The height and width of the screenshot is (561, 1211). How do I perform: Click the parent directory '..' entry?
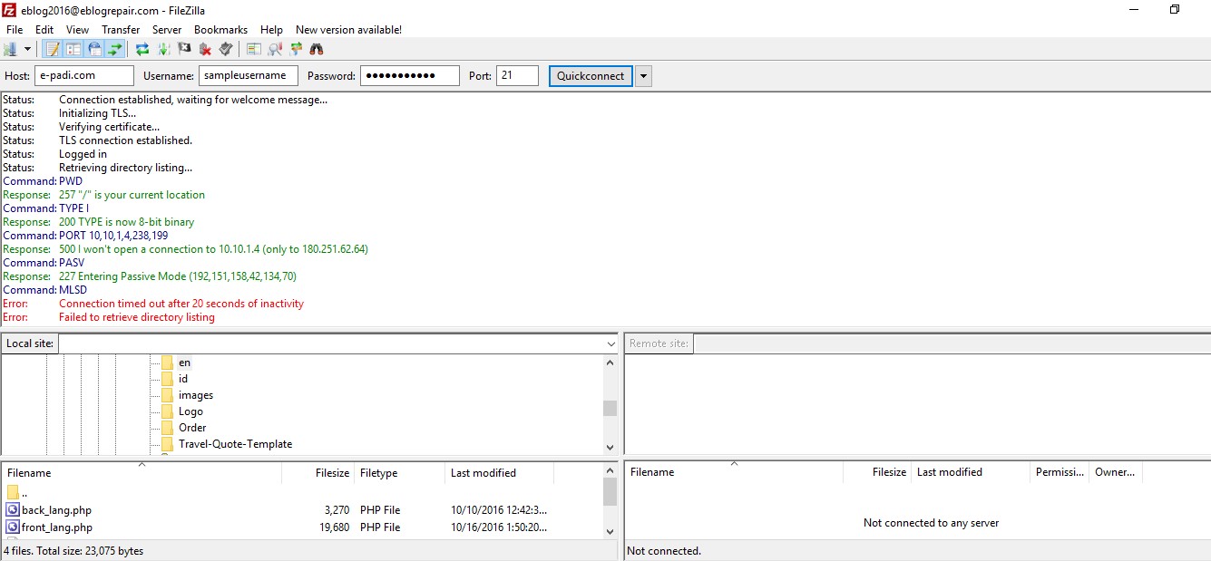(x=16, y=493)
